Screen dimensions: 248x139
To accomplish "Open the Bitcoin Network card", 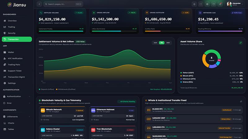I will click(63, 115).
